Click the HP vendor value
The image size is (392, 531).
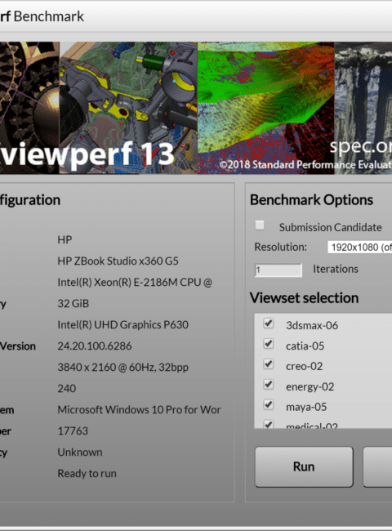click(65, 239)
